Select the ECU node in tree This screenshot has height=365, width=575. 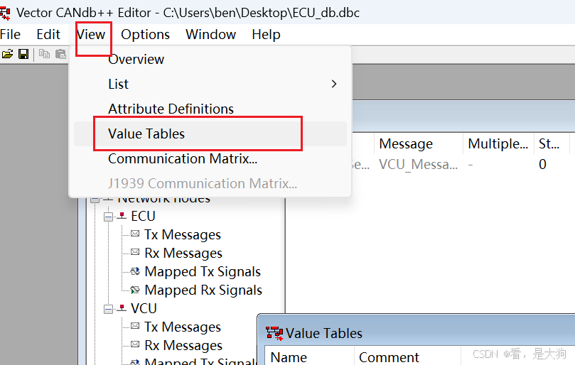pyautogui.click(x=143, y=216)
